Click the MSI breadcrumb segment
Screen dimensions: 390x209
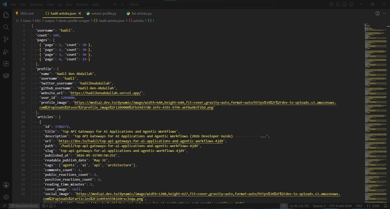click(38, 21)
